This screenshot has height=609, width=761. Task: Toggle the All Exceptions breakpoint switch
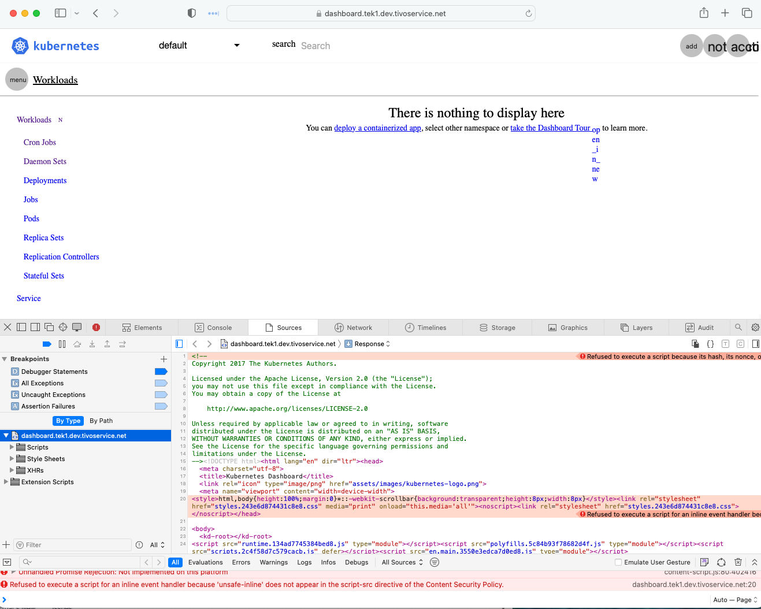point(161,383)
